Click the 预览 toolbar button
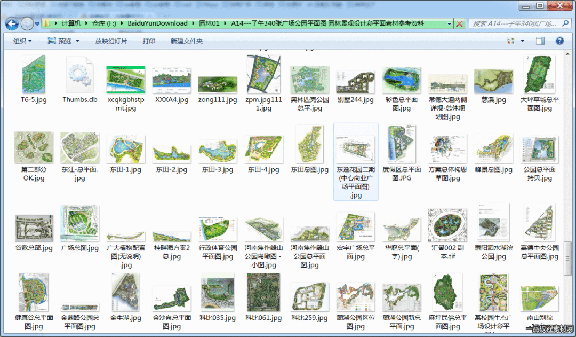Image resolution: width=576 pixels, height=337 pixels. 60,41
